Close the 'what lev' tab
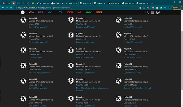The width and height of the screenshot is (183, 107). coord(90,3)
